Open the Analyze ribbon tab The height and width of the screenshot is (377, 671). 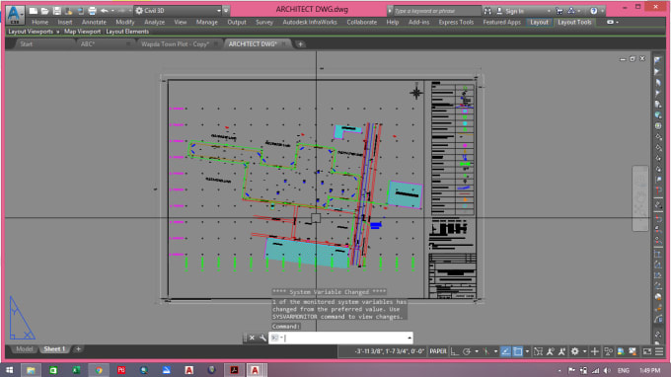(154, 22)
